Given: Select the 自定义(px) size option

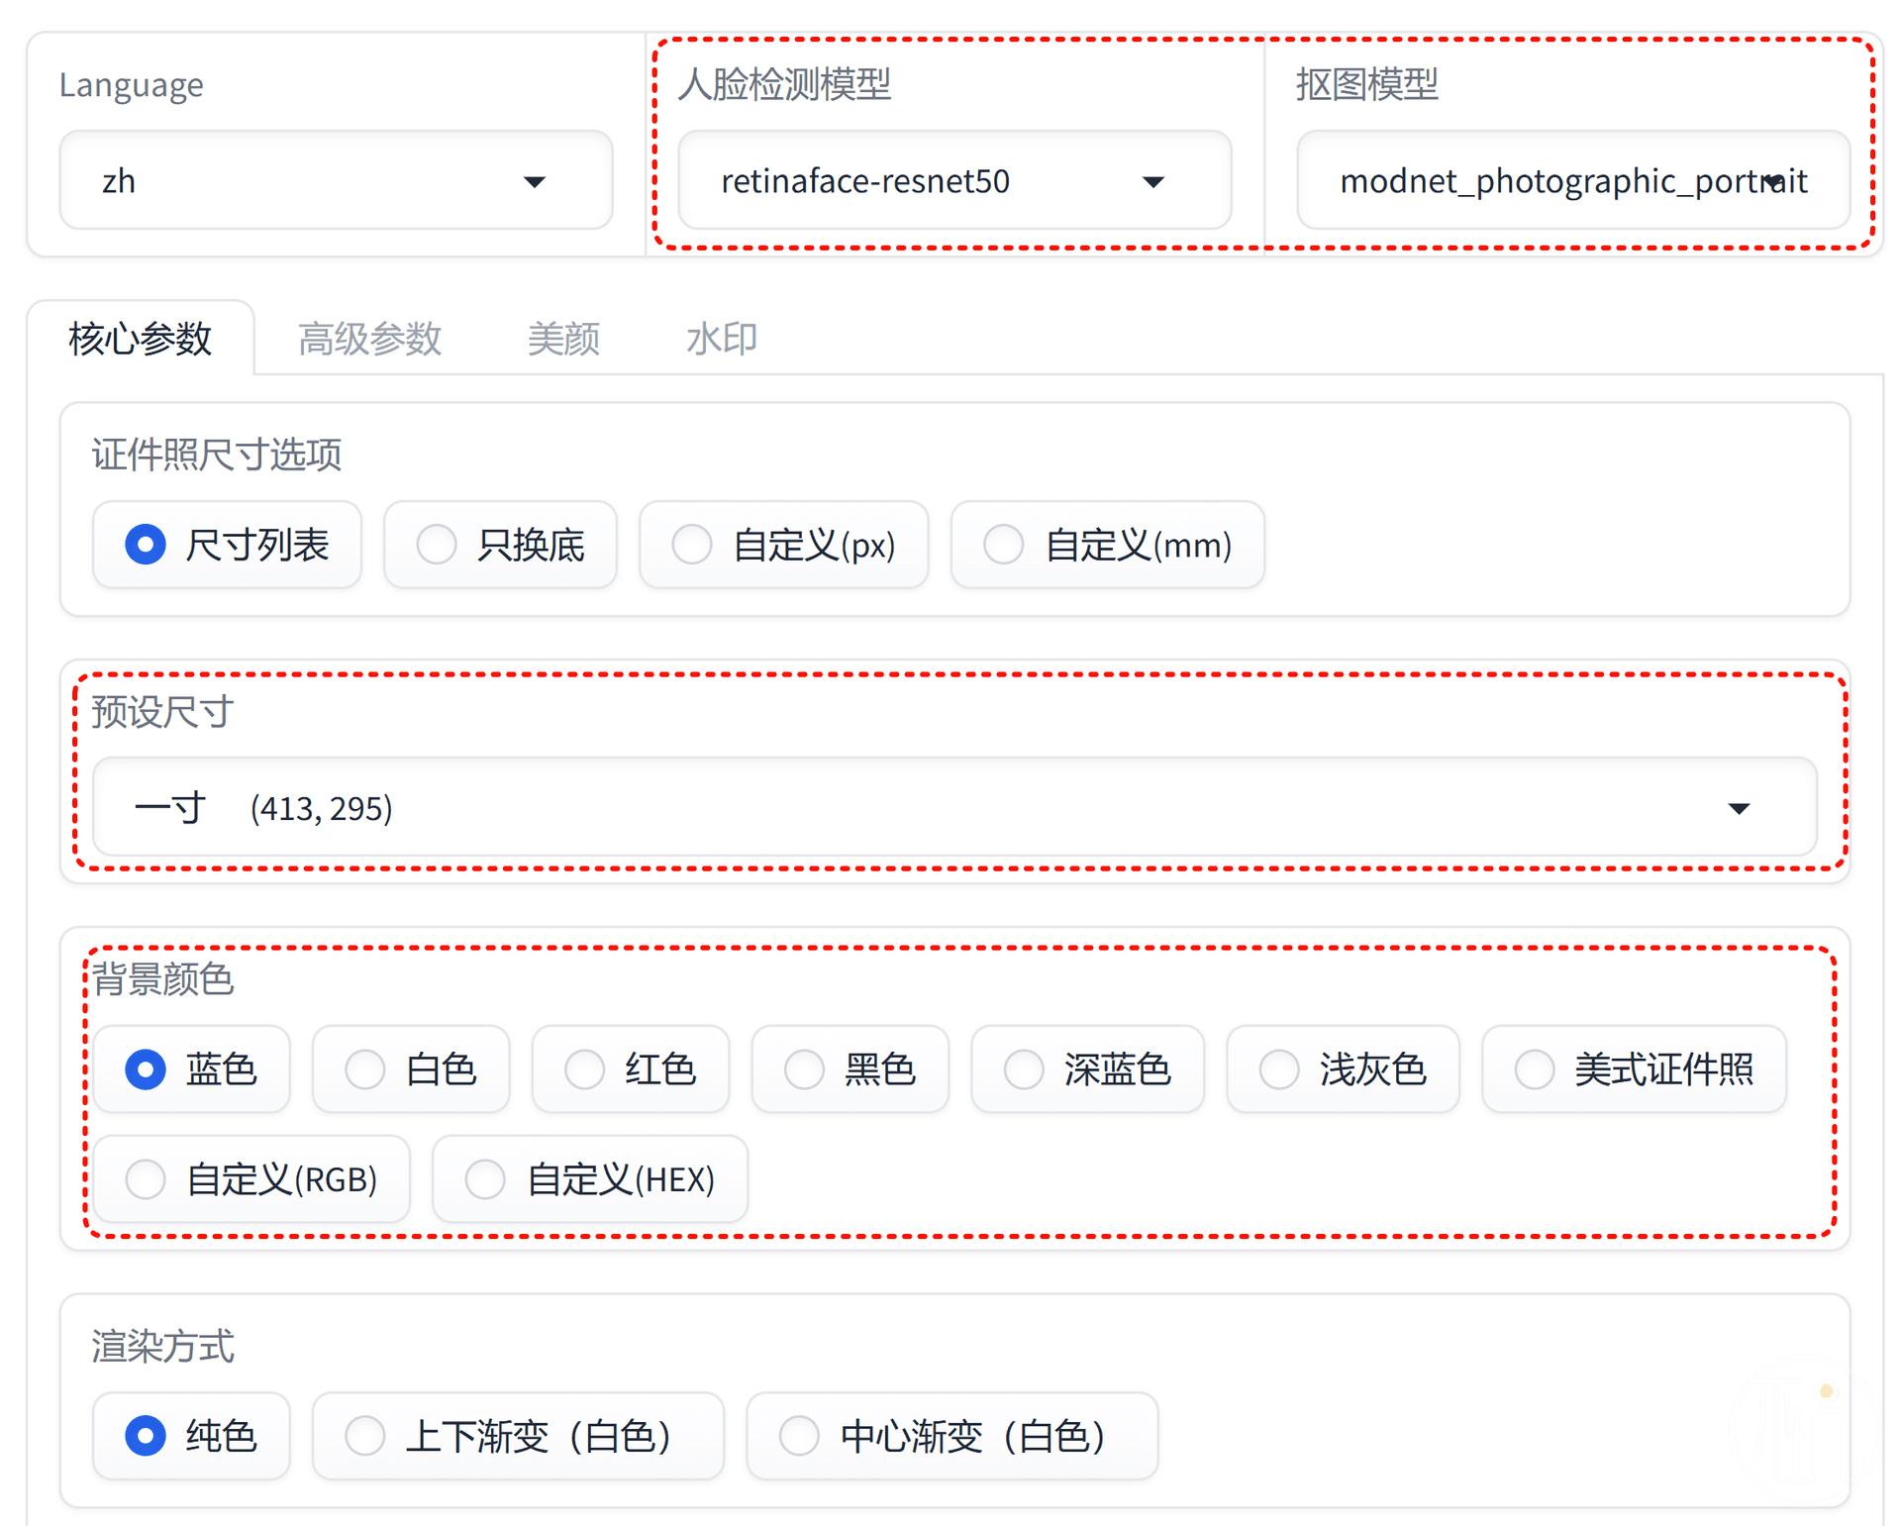Looking at the screenshot, I should [783, 545].
